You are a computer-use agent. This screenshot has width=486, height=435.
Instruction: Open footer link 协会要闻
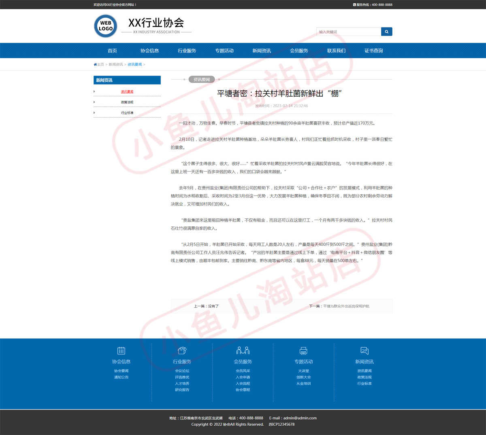(121, 371)
